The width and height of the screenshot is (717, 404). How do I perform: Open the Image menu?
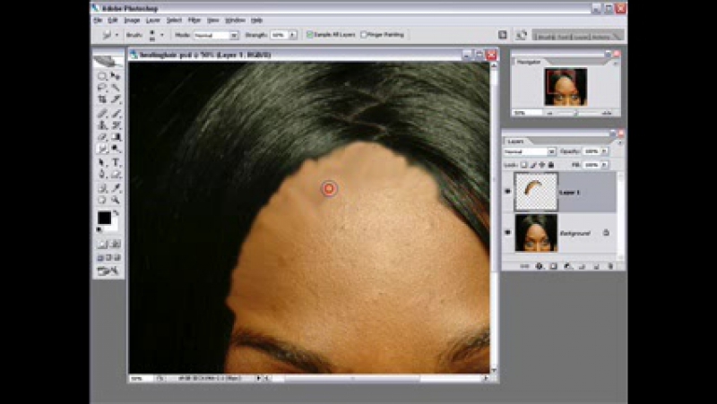point(132,21)
